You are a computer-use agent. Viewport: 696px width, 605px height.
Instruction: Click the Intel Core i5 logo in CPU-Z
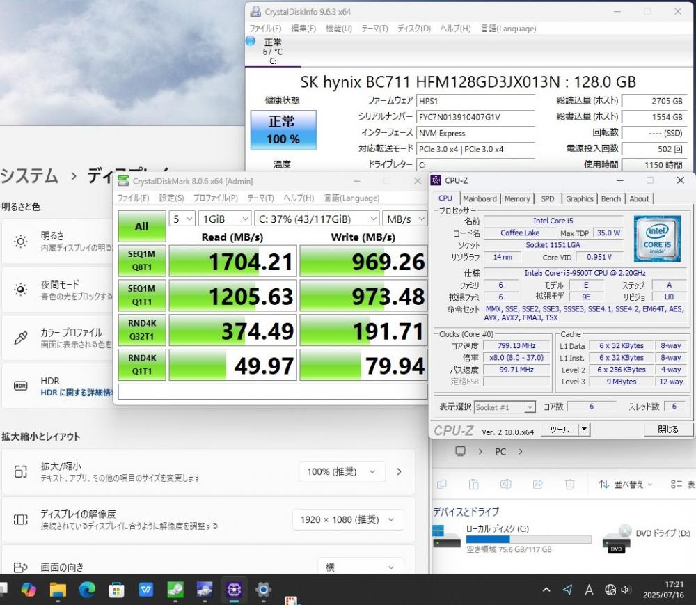(x=657, y=238)
